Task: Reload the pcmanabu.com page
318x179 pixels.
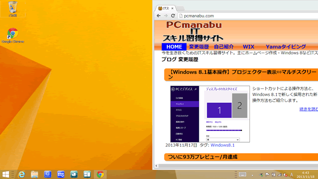Action: click(173, 15)
